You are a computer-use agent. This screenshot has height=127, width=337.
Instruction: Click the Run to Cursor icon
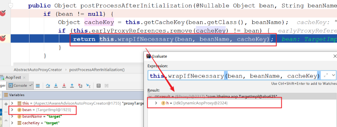click(88, 86)
